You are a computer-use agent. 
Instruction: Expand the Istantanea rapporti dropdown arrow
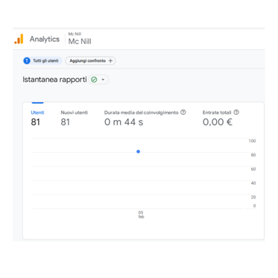pos(103,80)
